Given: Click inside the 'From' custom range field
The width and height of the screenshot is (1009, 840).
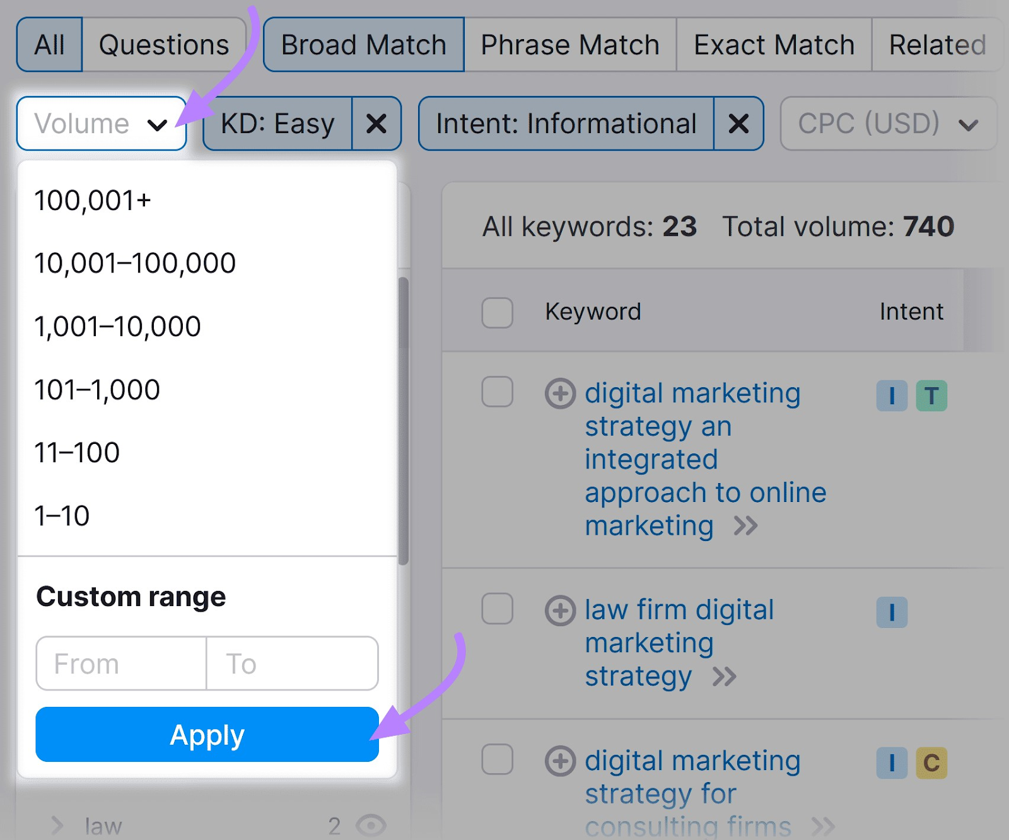Looking at the screenshot, I should 120,663.
